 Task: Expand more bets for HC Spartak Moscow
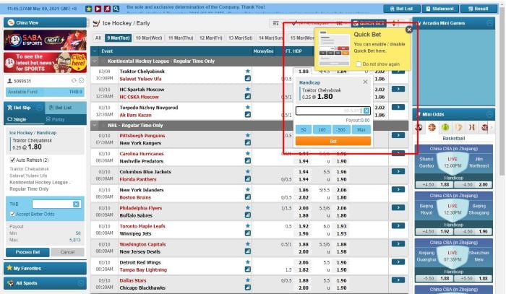pos(398,89)
